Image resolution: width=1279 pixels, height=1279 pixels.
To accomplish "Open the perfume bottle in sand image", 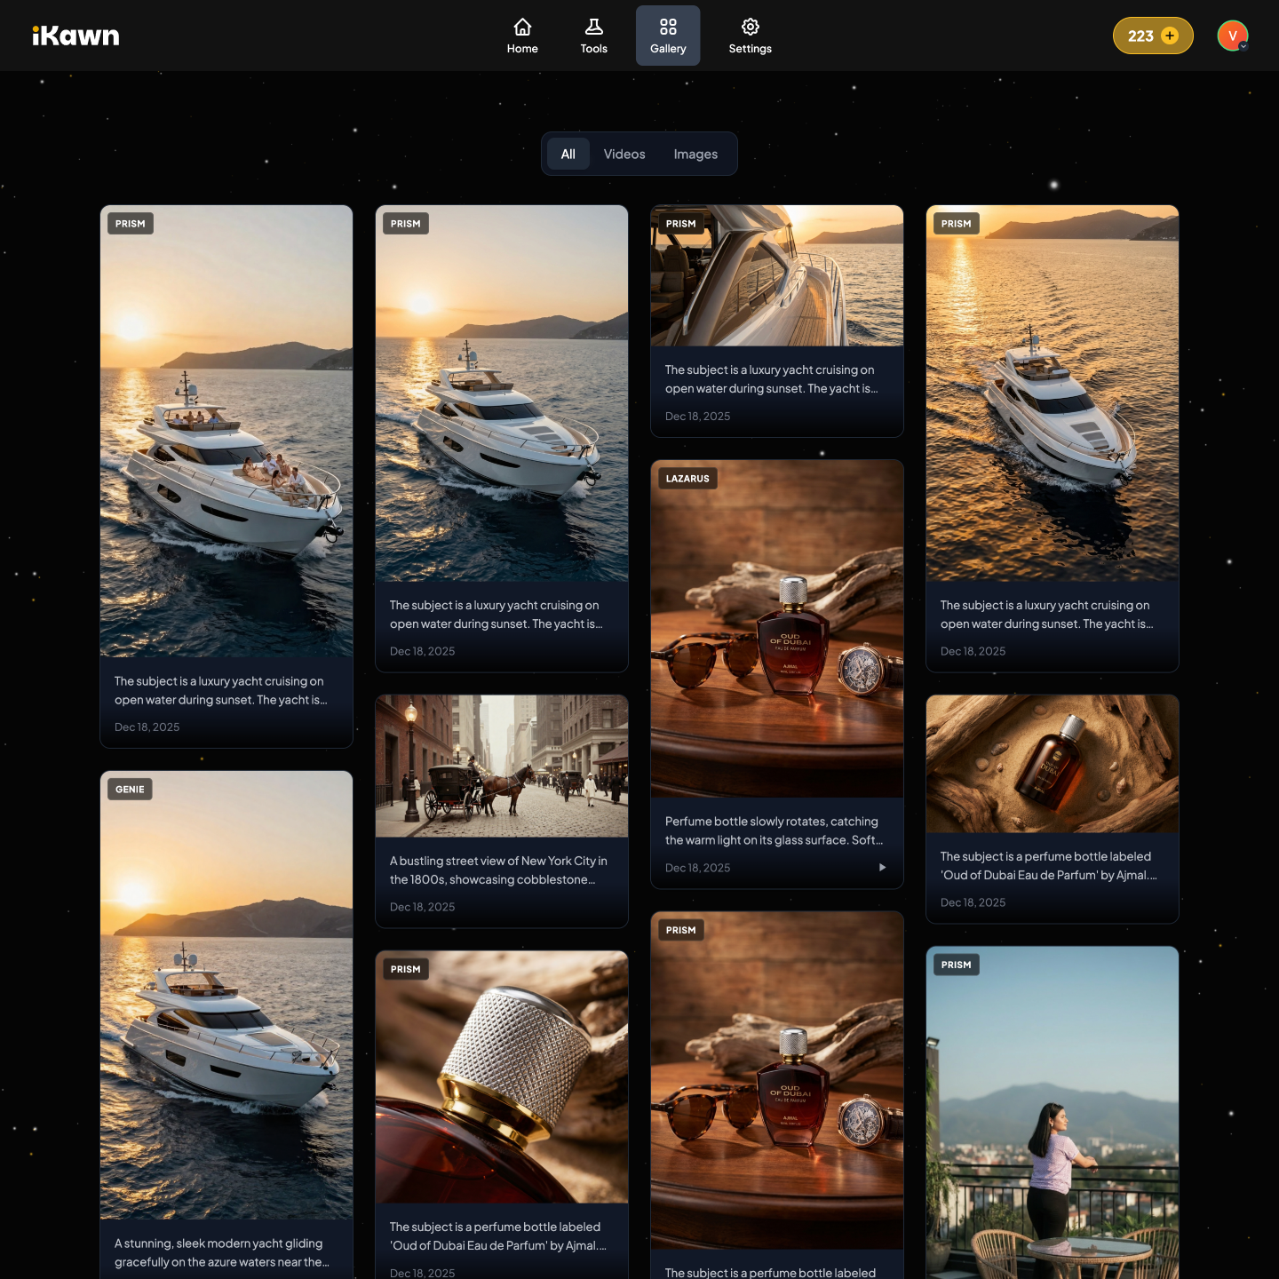I will (1053, 764).
